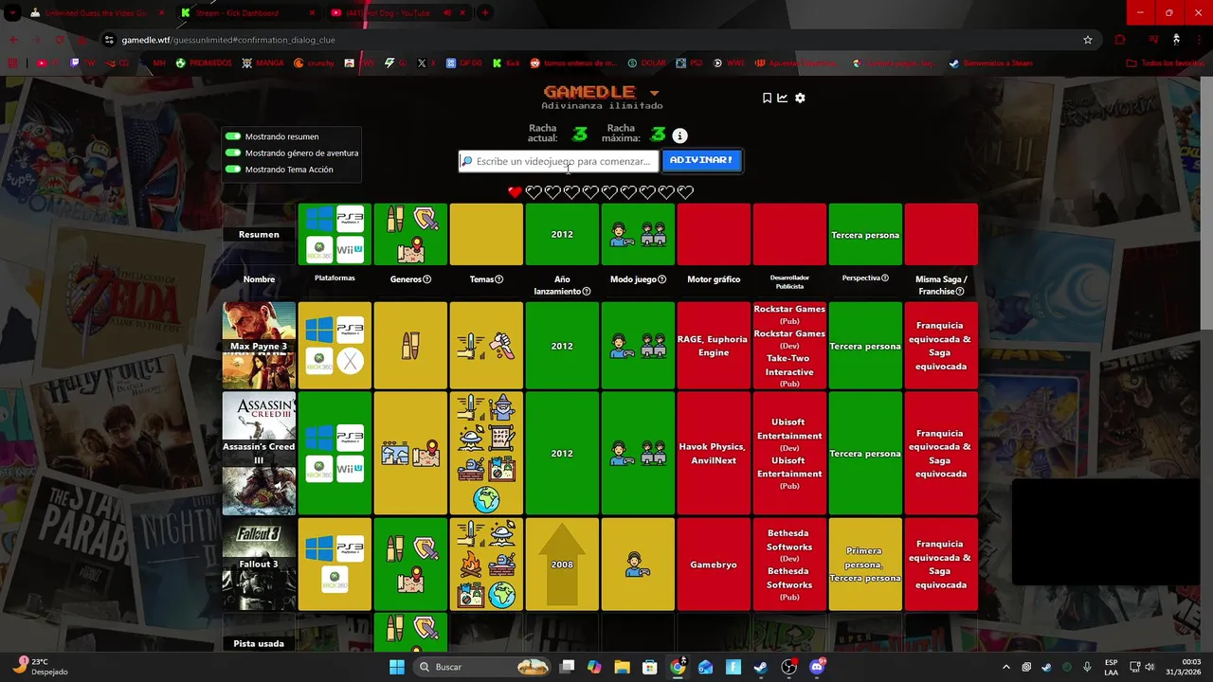Toggle Mostrando Tema Acción switch
Screen dimensions: 1213x682
point(232,170)
